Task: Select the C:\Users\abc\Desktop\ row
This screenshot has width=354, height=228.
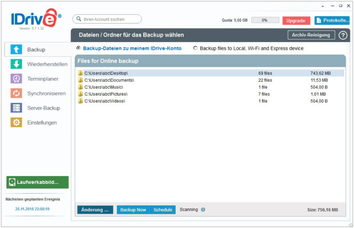Action: coord(211,73)
